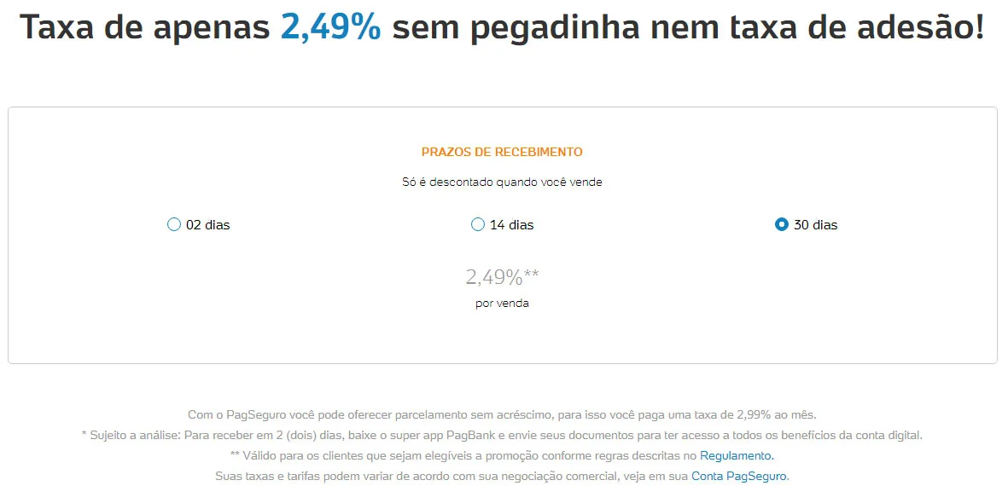The image size is (1008, 486).
Task: Choose the 14 dias radio option
Action: click(478, 225)
